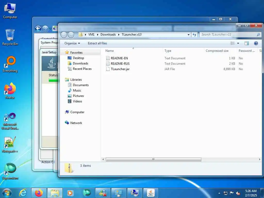Select the TLauncher.jar file

pos(120,69)
